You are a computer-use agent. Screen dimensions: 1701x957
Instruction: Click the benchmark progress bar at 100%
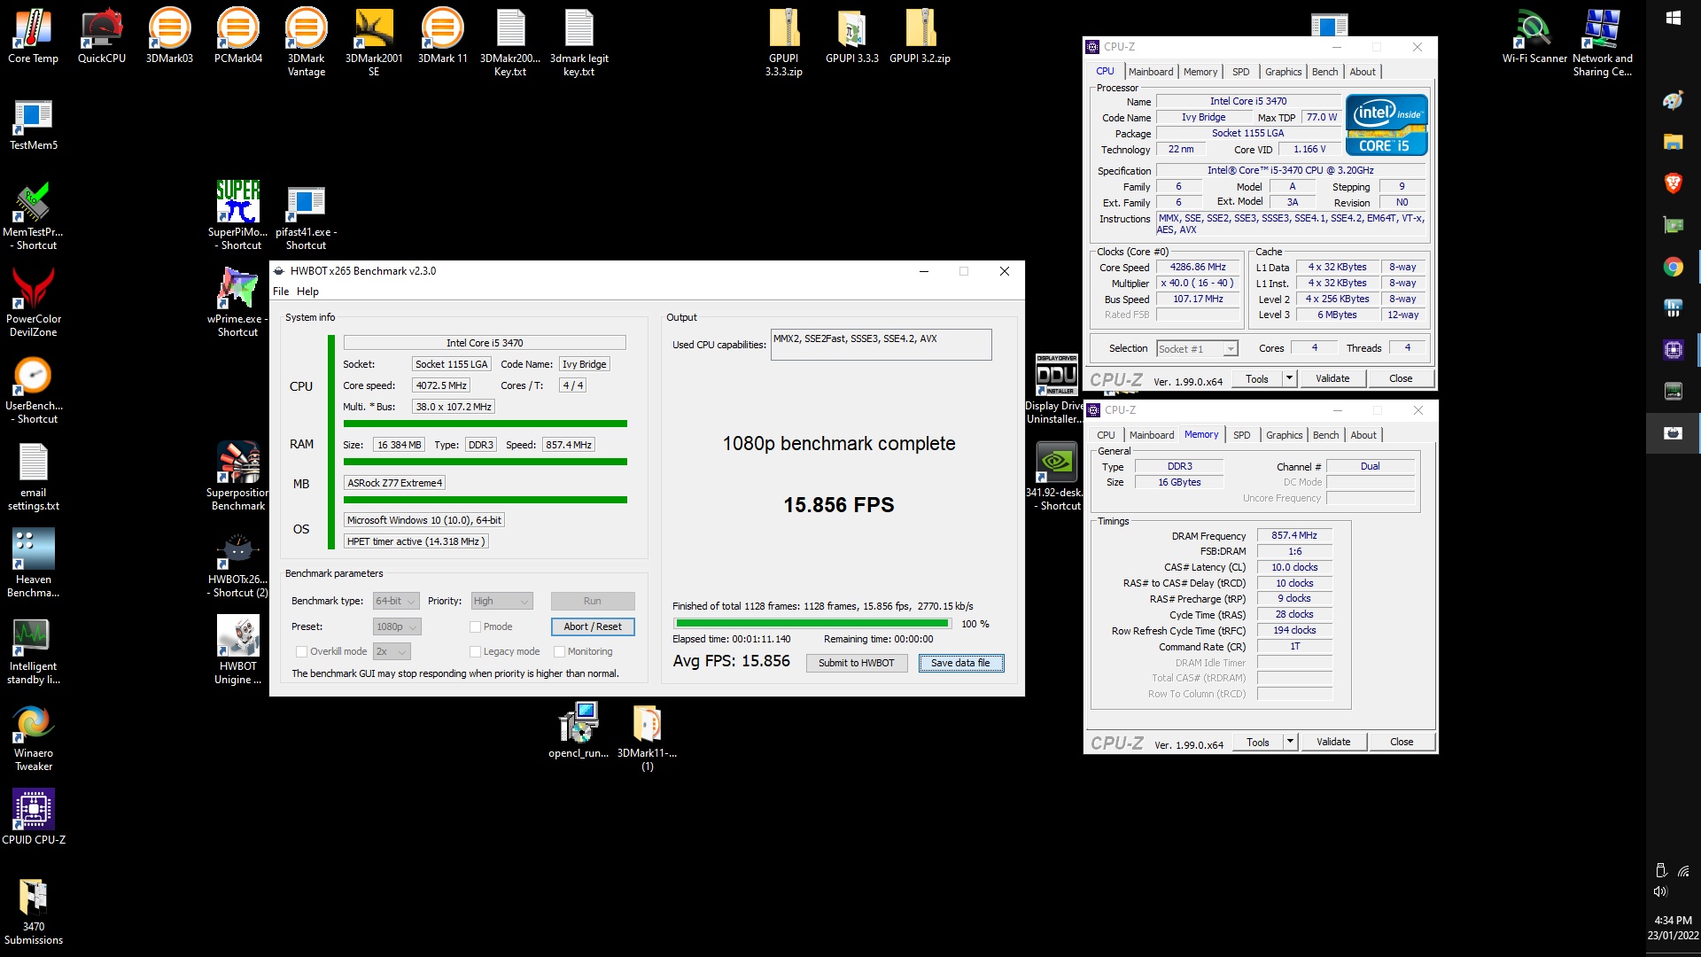click(812, 624)
